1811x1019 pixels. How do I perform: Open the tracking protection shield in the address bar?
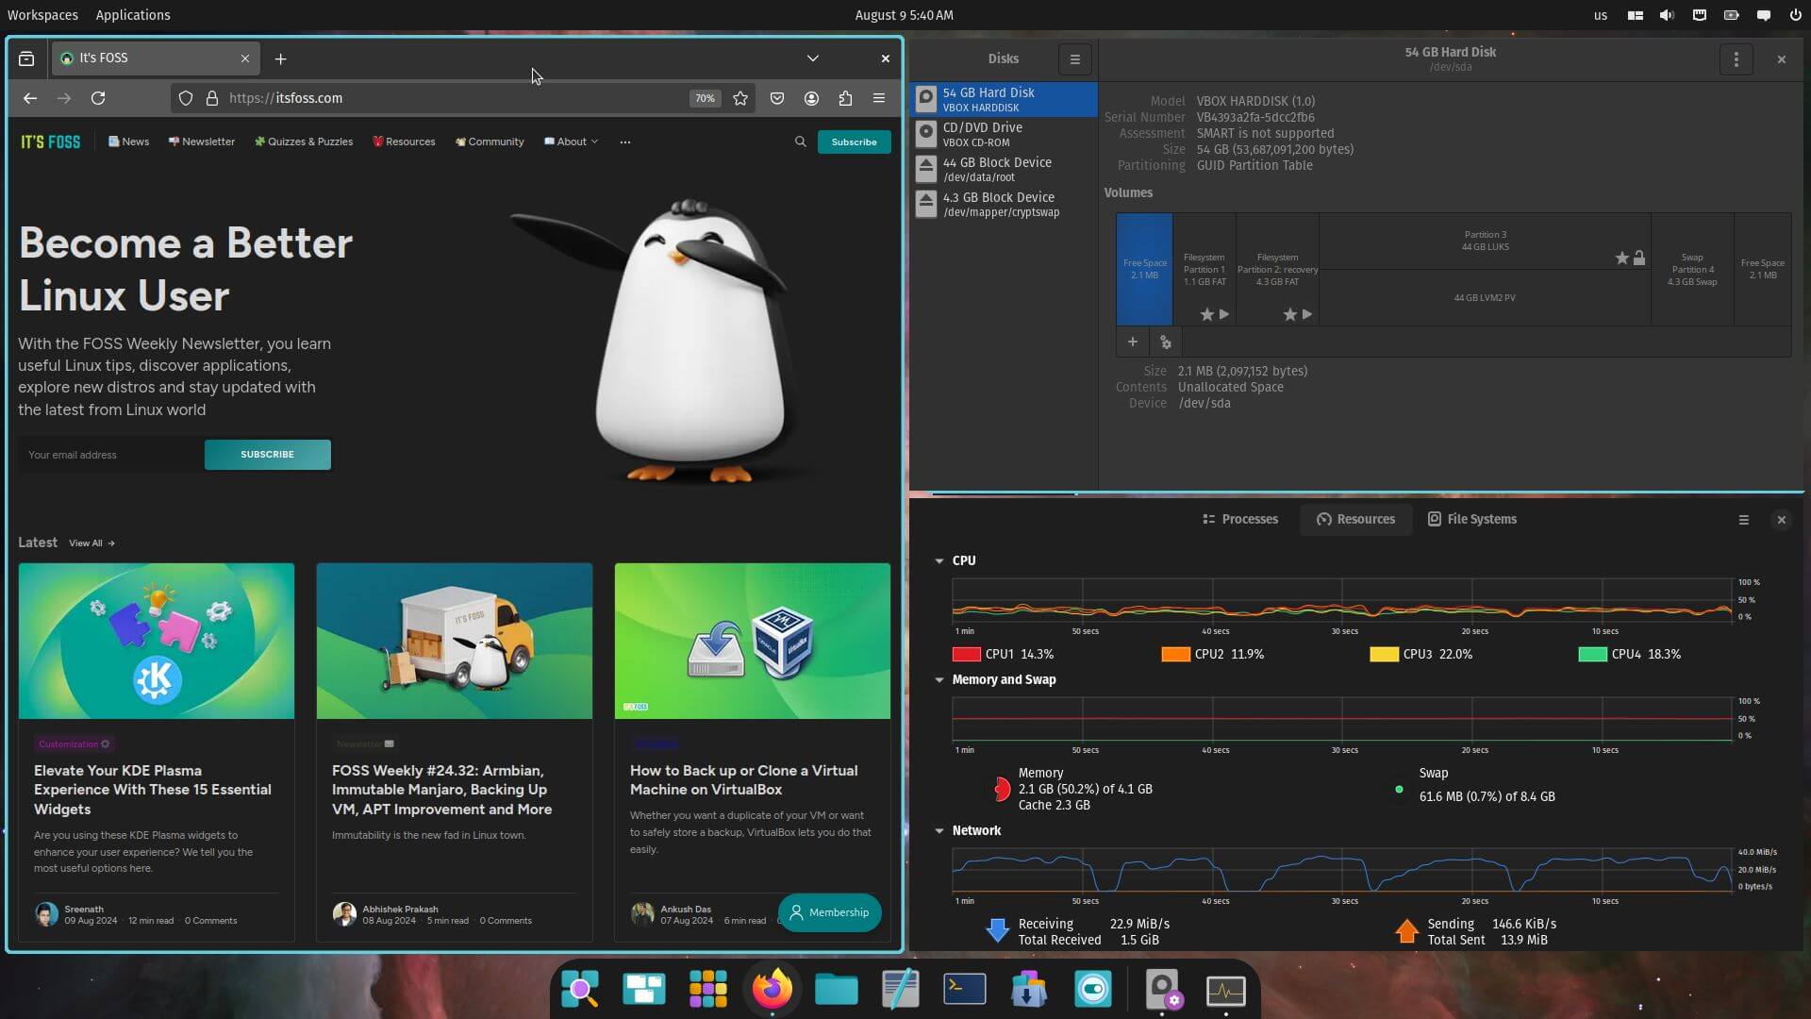185,98
